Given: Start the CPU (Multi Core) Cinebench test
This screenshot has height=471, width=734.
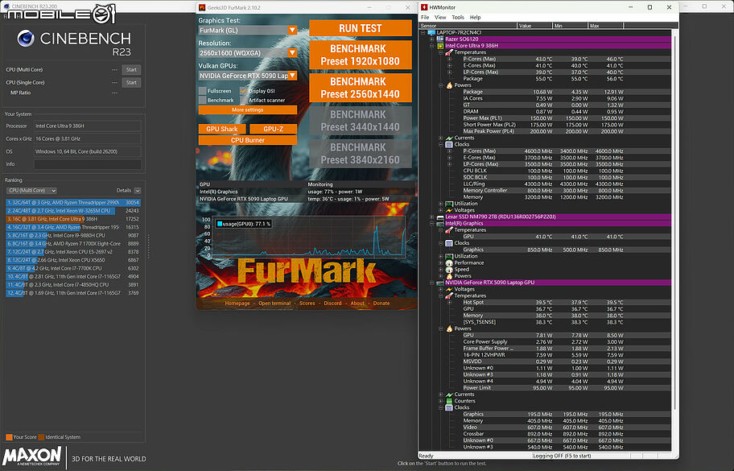Looking at the screenshot, I should (x=131, y=70).
